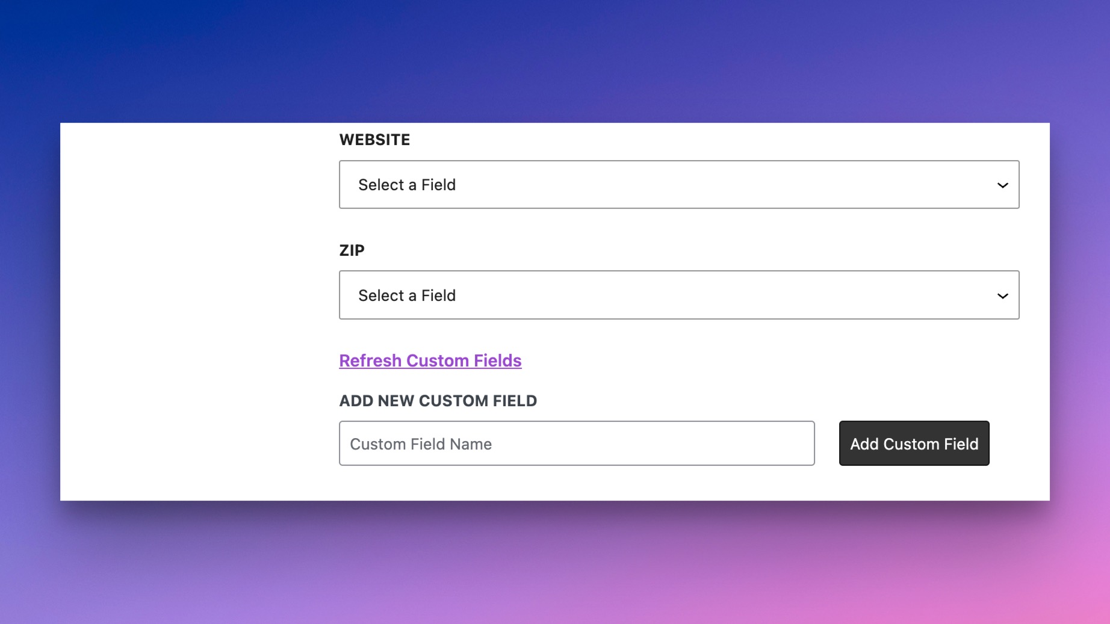This screenshot has width=1110, height=624.
Task: Click the chevron arrow in WEBSITE select
Action: pyautogui.click(x=1002, y=185)
